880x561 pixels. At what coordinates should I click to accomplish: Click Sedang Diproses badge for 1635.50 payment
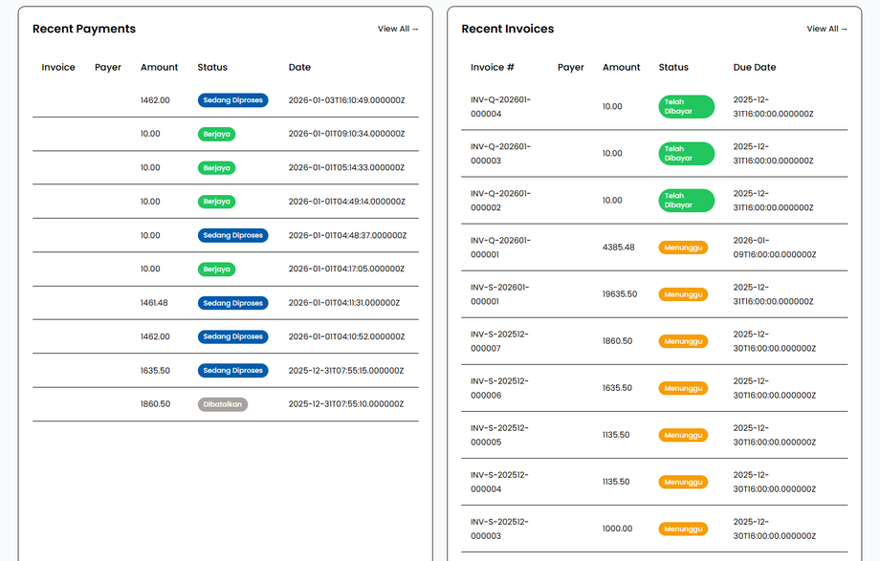point(233,371)
